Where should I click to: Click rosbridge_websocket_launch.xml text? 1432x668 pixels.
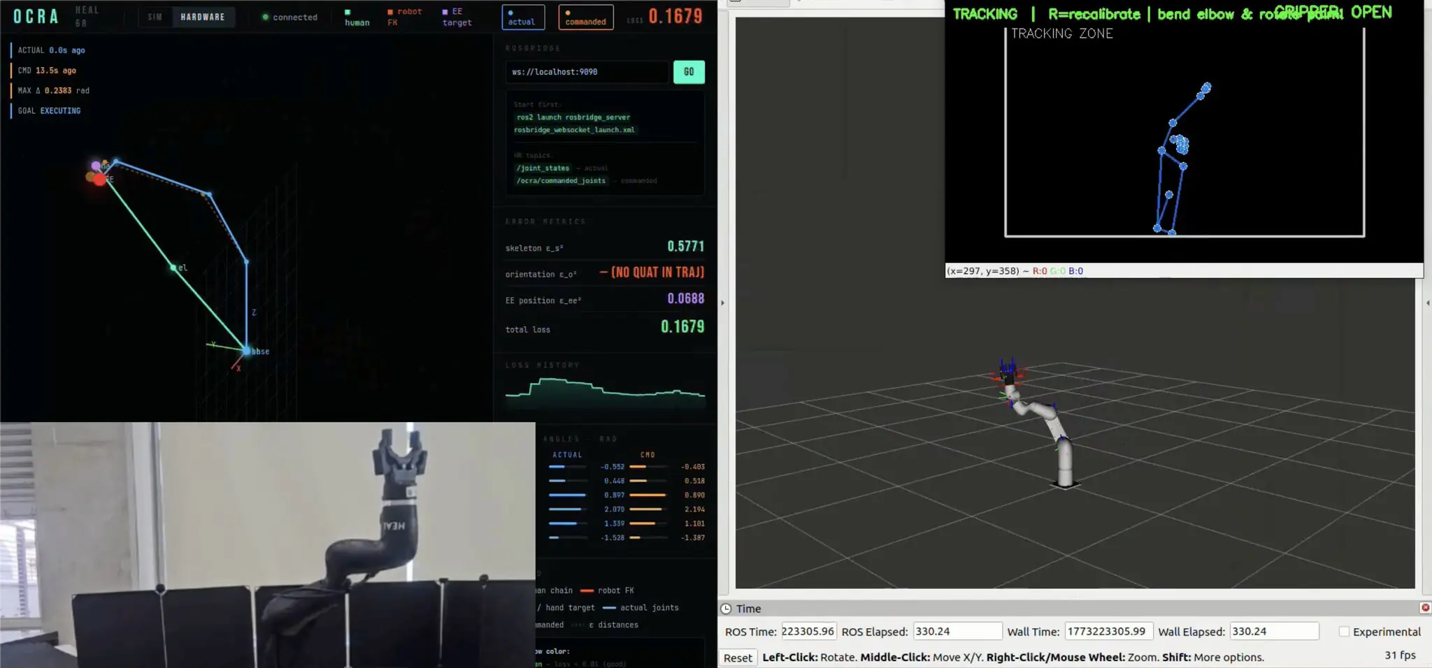[574, 130]
